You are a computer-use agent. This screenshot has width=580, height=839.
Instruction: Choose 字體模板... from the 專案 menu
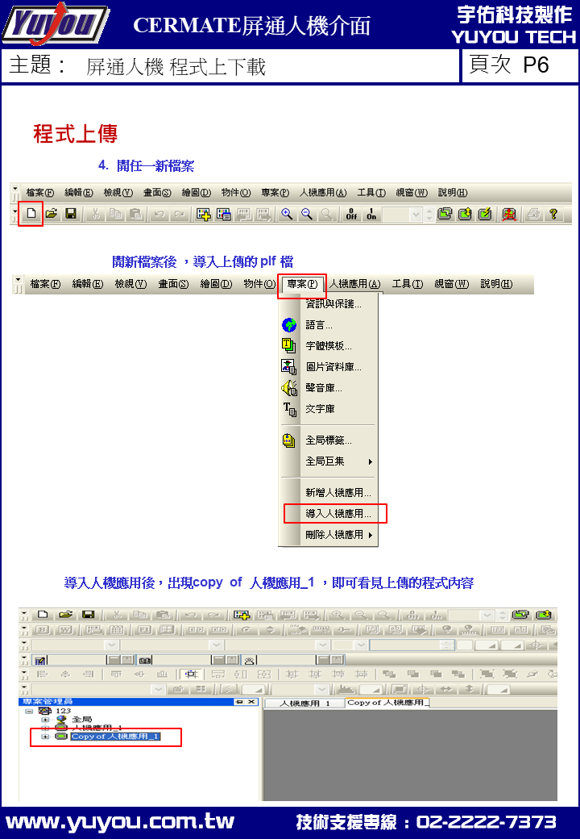[329, 345]
